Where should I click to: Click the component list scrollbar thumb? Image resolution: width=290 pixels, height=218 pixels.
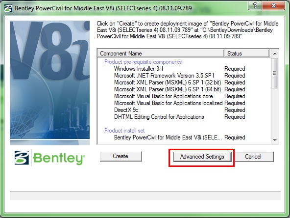click(x=275, y=73)
